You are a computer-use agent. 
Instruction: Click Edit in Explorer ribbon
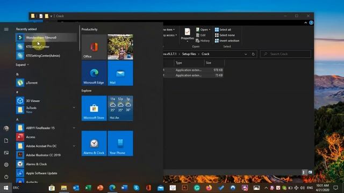pyautogui.click(x=200, y=35)
